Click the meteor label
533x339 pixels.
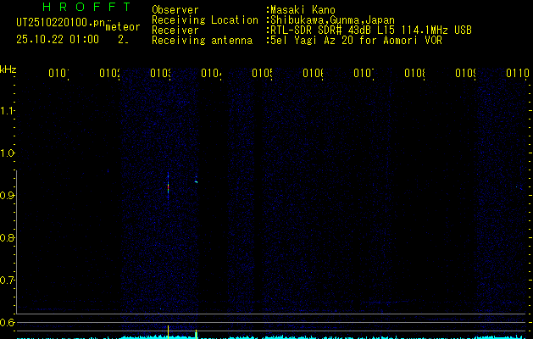click(x=123, y=27)
